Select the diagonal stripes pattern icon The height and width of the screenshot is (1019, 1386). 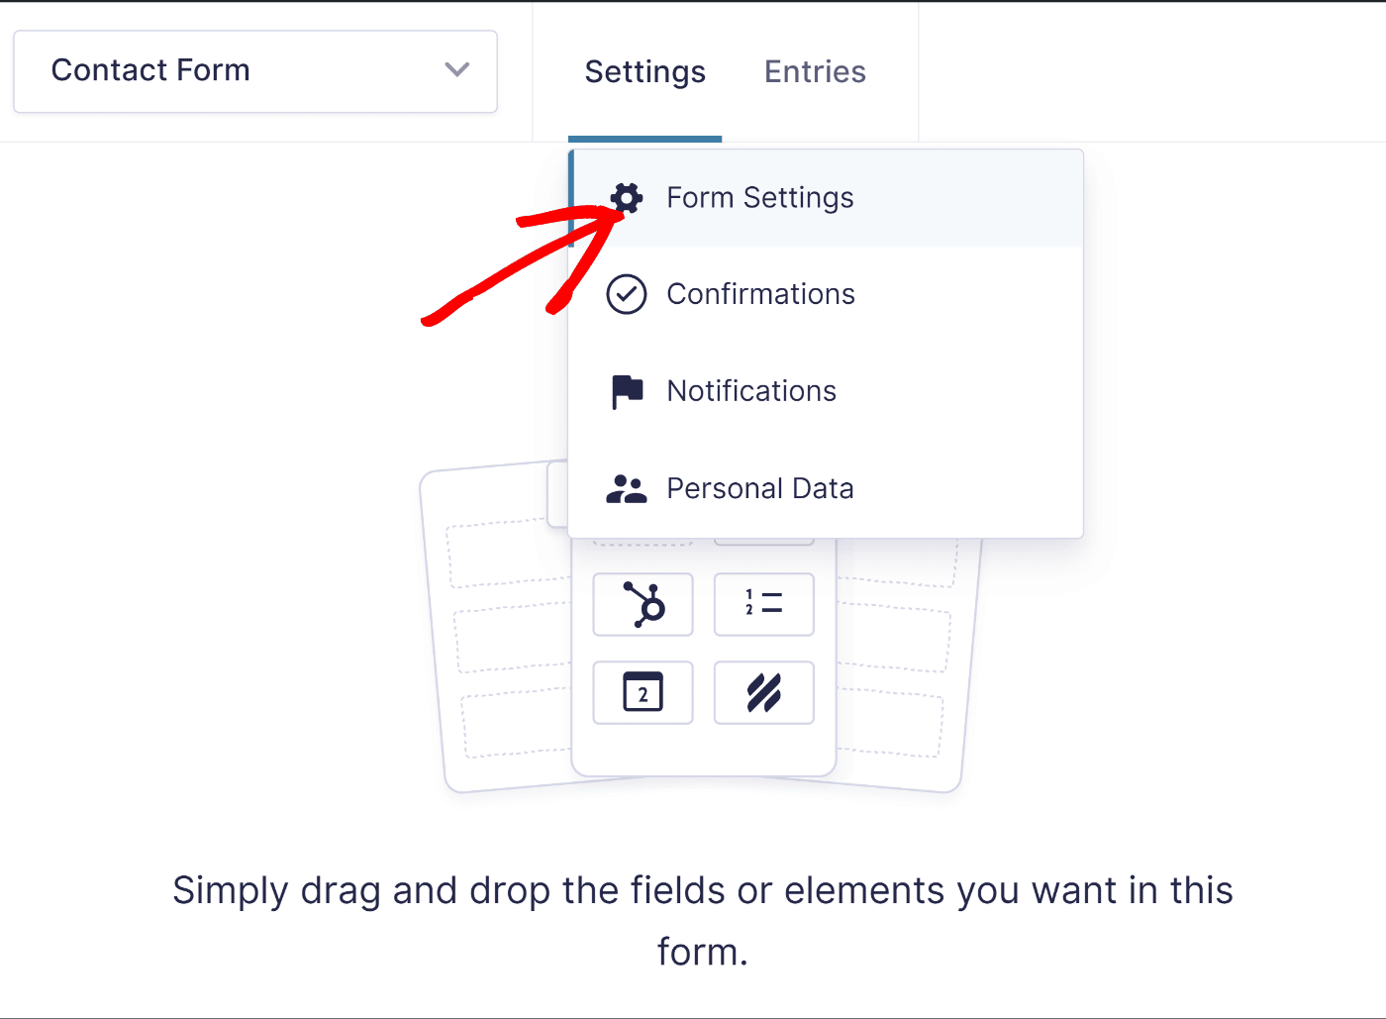click(763, 692)
